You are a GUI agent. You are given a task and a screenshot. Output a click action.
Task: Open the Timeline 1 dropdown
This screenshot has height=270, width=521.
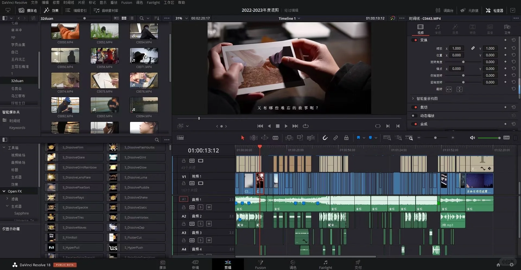[299, 18]
